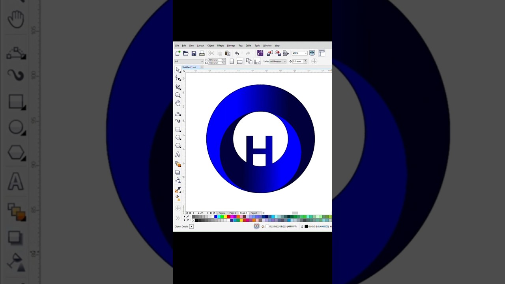This screenshot has width=505, height=284.
Task: Click the Publish to PDF icon
Action: pyautogui.click(x=286, y=53)
